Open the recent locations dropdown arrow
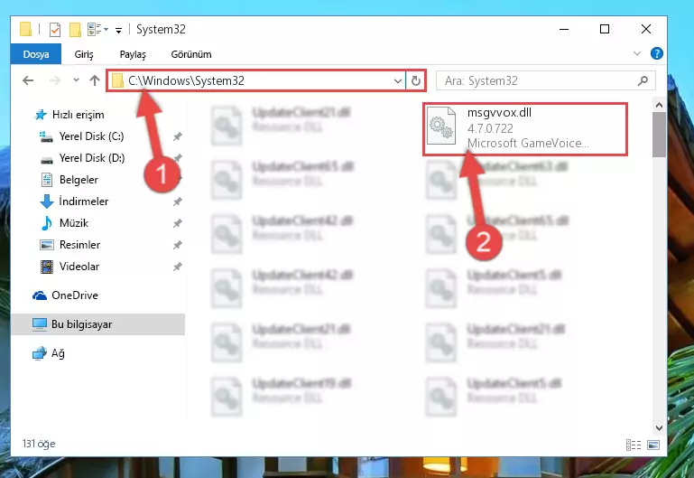 [76, 80]
